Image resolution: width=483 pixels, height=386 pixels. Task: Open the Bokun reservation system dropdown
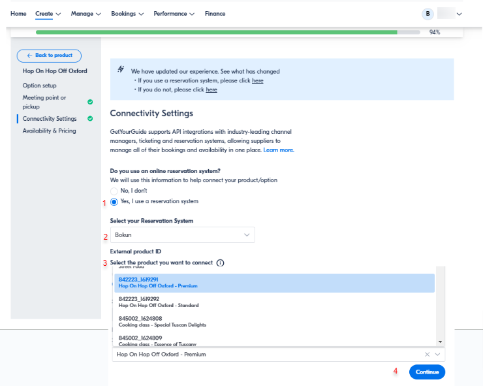pos(182,234)
